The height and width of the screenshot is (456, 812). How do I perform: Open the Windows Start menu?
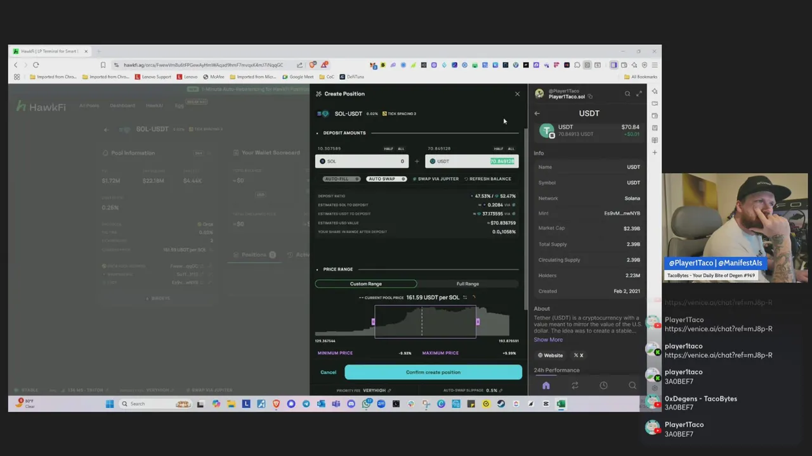point(110,403)
